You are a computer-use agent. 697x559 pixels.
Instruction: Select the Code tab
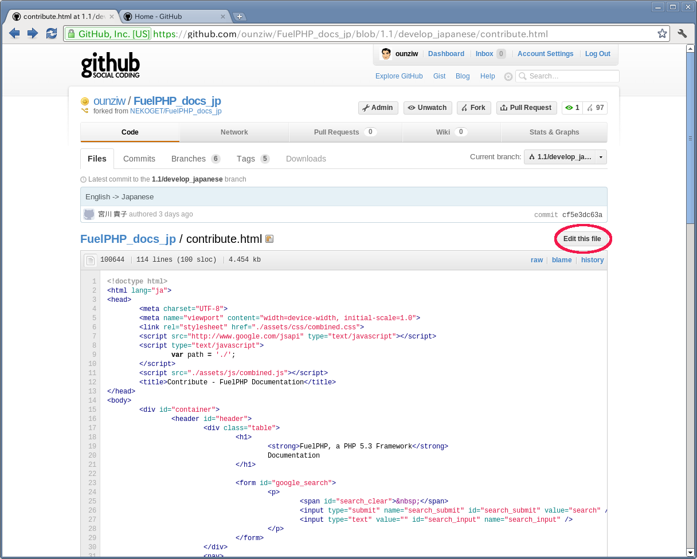tap(130, 132)
